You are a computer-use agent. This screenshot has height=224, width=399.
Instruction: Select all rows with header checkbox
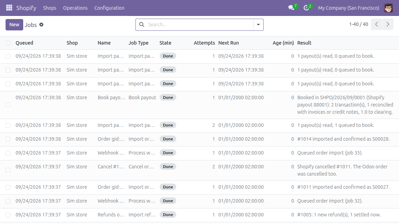pyautogui.click(x=8, y=43)
